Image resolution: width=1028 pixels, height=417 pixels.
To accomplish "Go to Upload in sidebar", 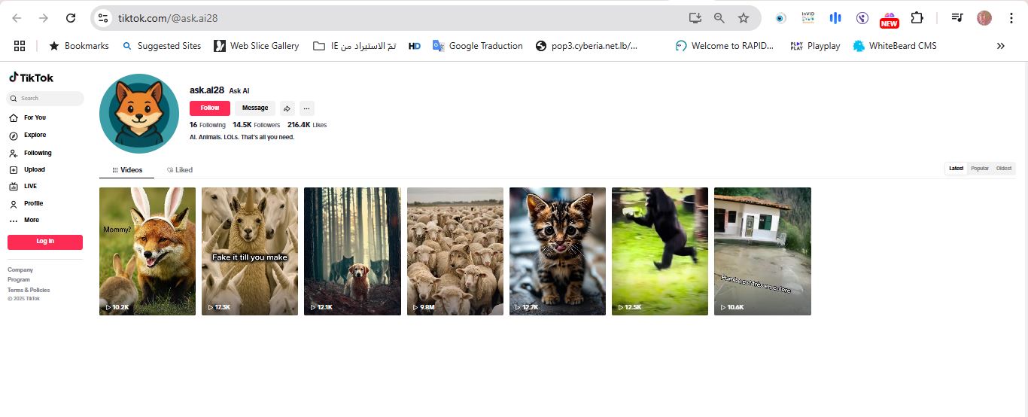I will (x=34, y=170).
